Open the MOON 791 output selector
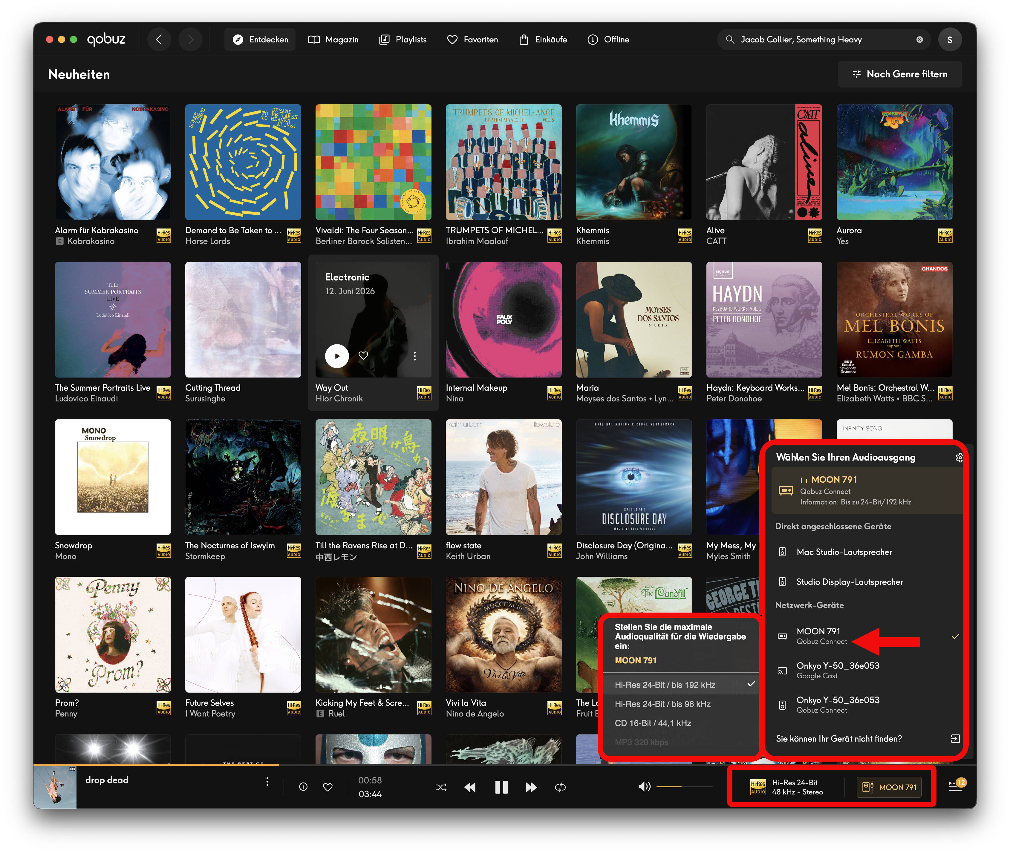Image resolution: width=1010 pixels, height=853 pixels. coord(889,787)
